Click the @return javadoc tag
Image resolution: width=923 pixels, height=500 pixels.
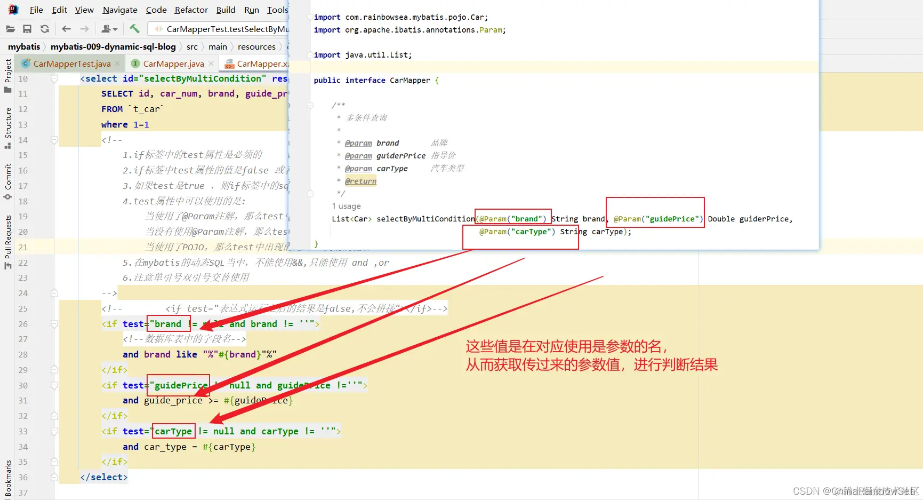coord(360,181)
